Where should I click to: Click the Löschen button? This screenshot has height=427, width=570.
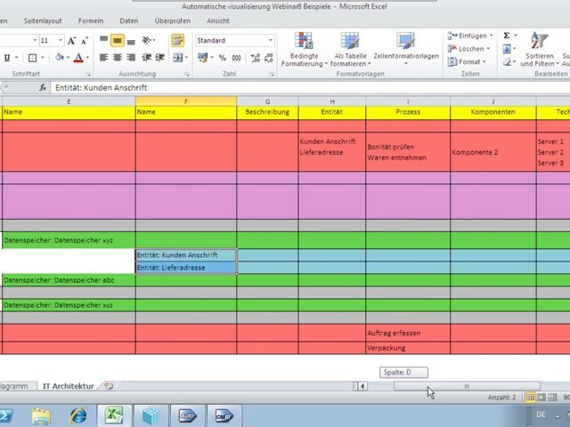point(471,49)
